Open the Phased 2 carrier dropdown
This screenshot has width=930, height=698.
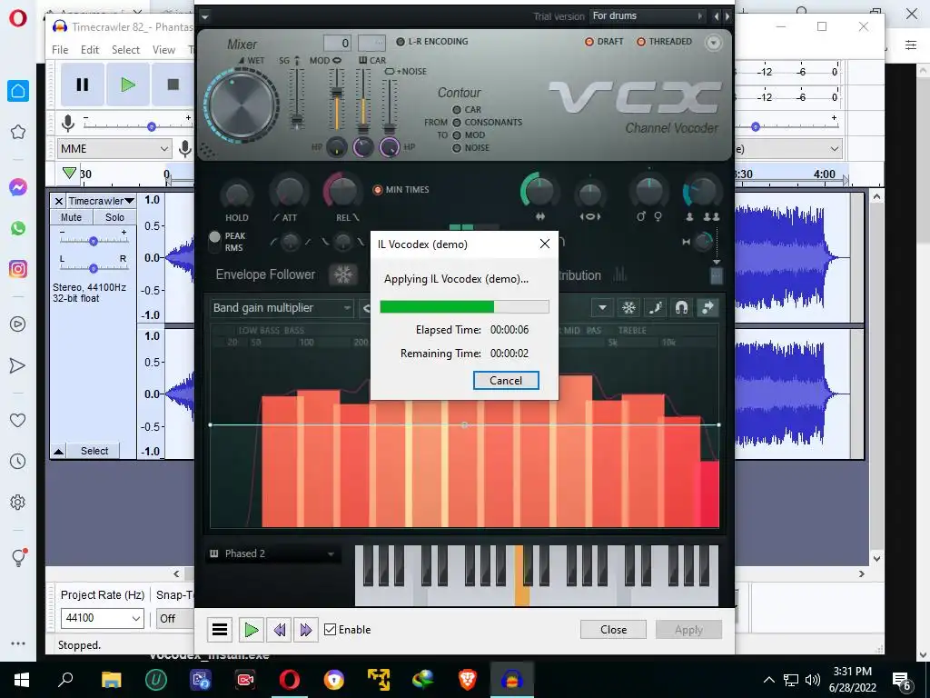(272, 553)
